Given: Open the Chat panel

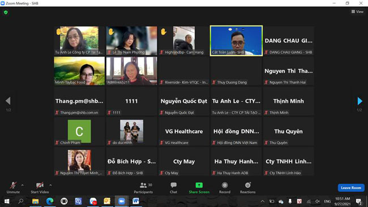Looking at the screenshot, I should coord(173,188).
